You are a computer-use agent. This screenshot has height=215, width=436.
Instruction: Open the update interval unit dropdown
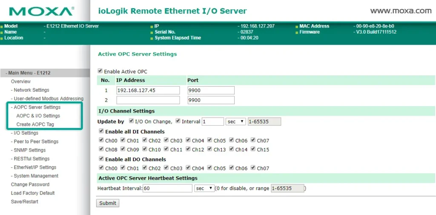tap(236, 122)
